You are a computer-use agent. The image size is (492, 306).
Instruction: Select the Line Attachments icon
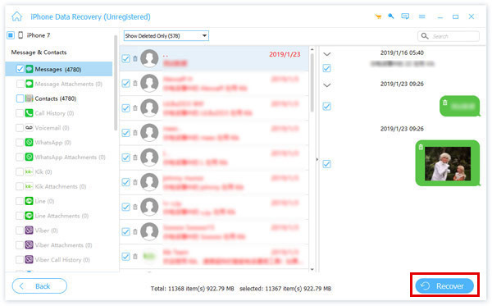pos(30,216)
